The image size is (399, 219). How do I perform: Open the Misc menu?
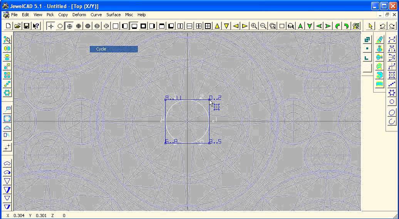pos(129,15)
